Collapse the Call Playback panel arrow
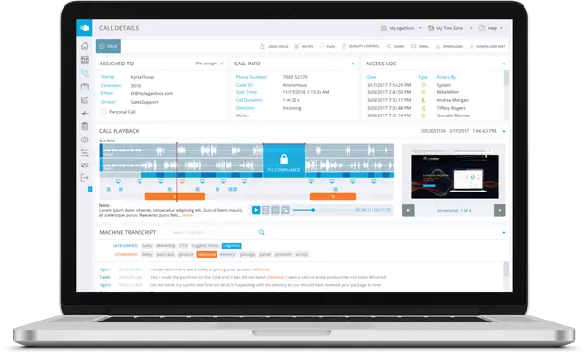 click(x=504, y=131)
